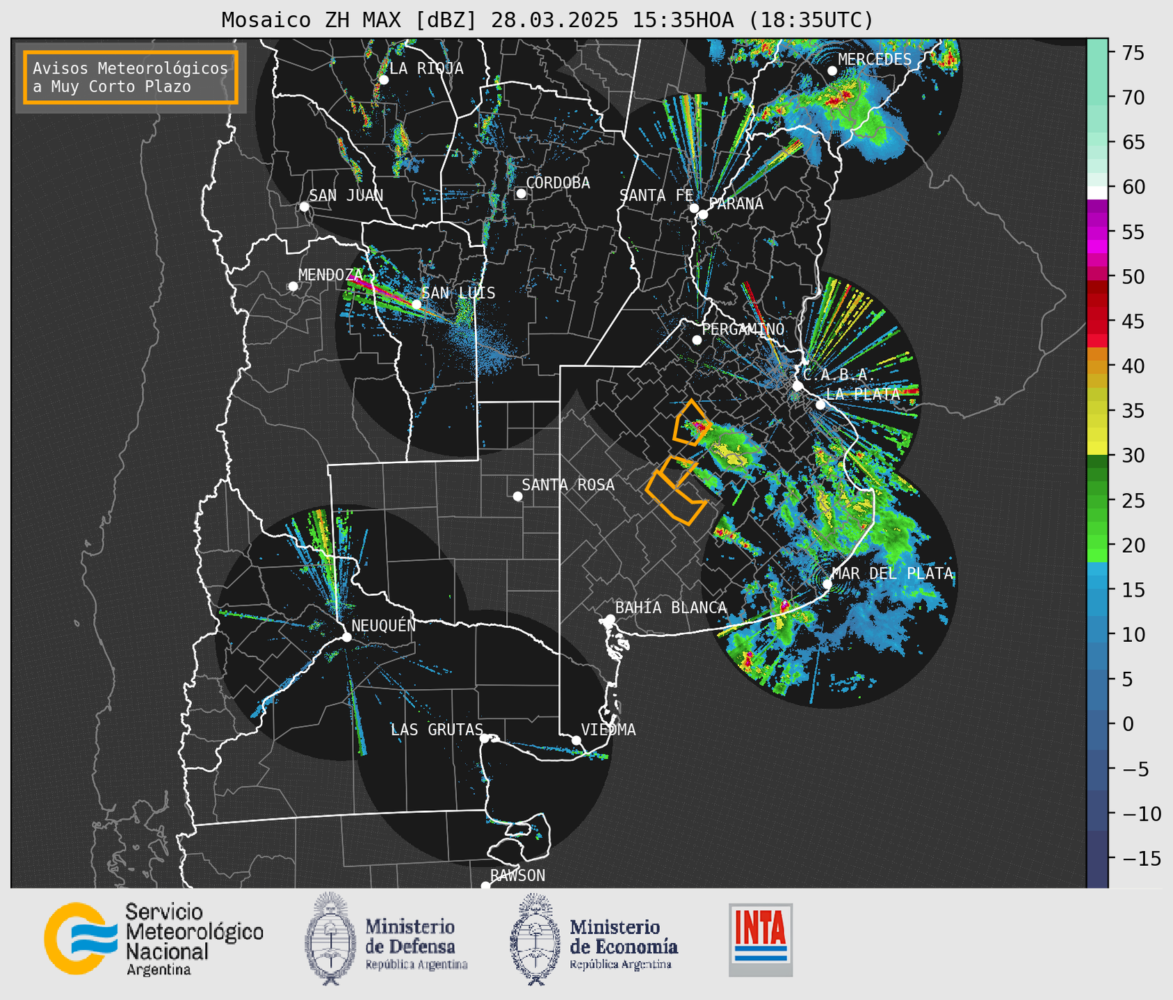Click the 60 value on the dBZ scale
The image size is (1173, 1000).
[1133, 187]
